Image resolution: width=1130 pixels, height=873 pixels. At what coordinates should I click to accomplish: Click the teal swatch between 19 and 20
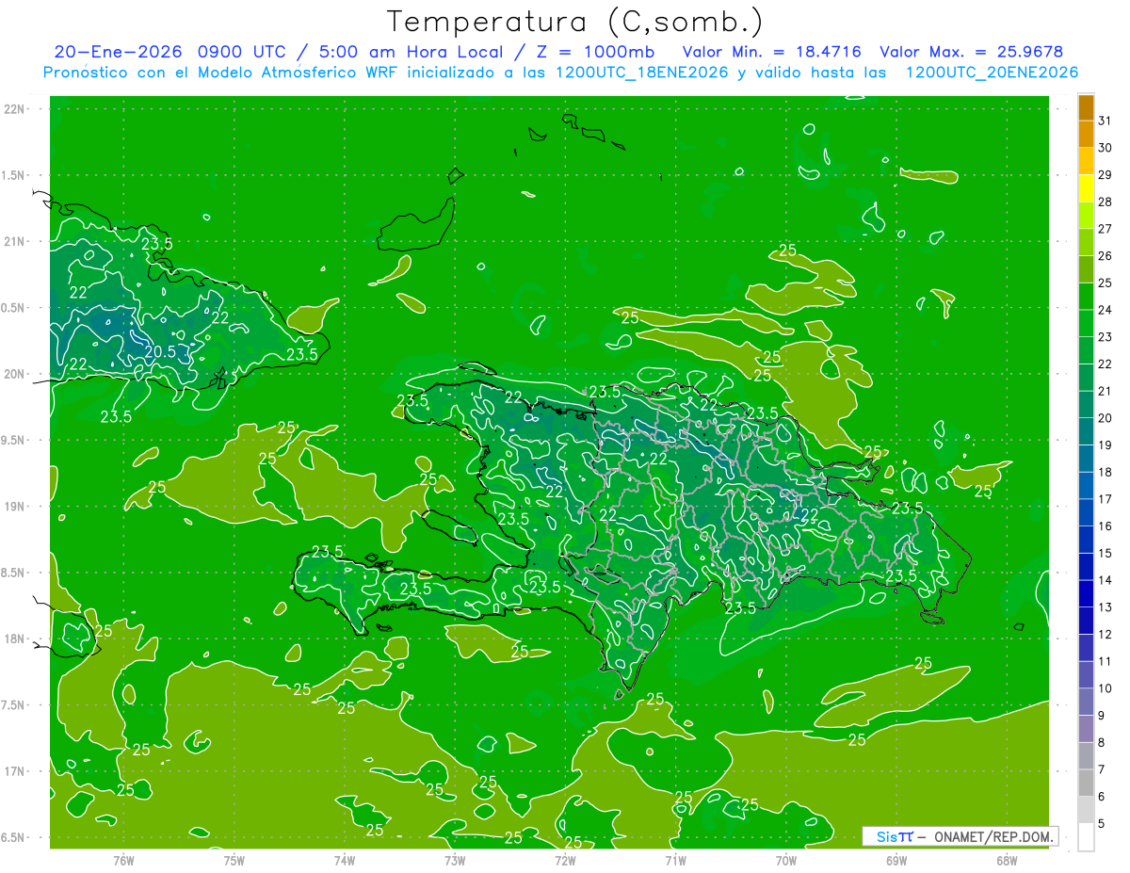pos(1086,431)
